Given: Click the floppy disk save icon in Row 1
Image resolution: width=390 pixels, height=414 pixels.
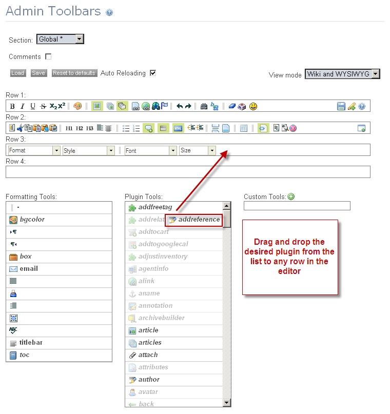Looking at the screenshot, I should [341, 106].
